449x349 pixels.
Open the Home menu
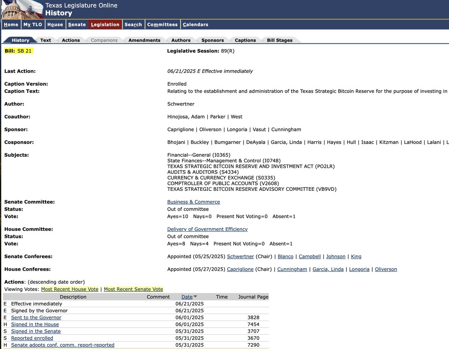[11, 24]
